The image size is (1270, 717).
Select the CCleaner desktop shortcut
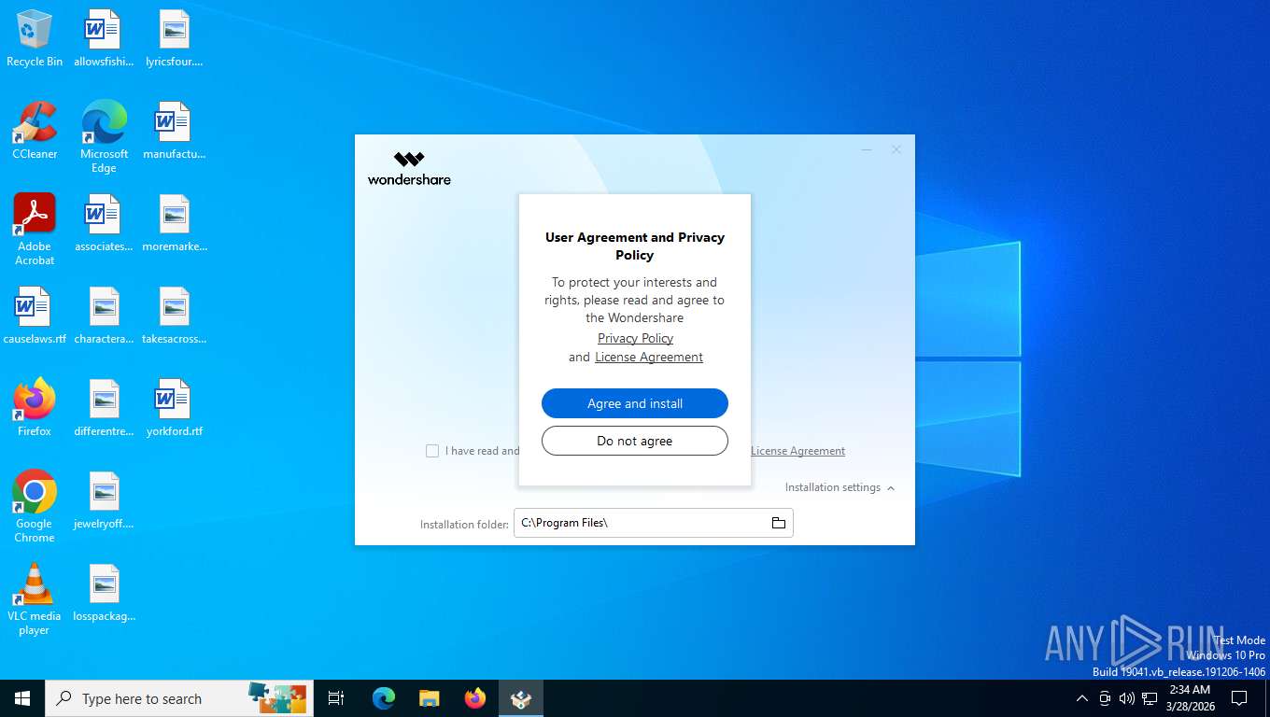pos(35,131)
